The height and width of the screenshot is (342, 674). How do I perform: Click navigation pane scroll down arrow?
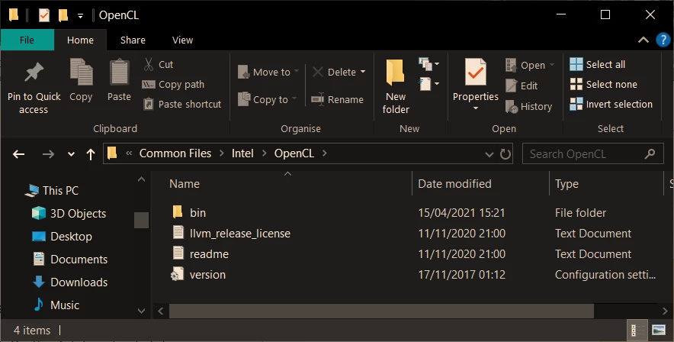[141, 310]
